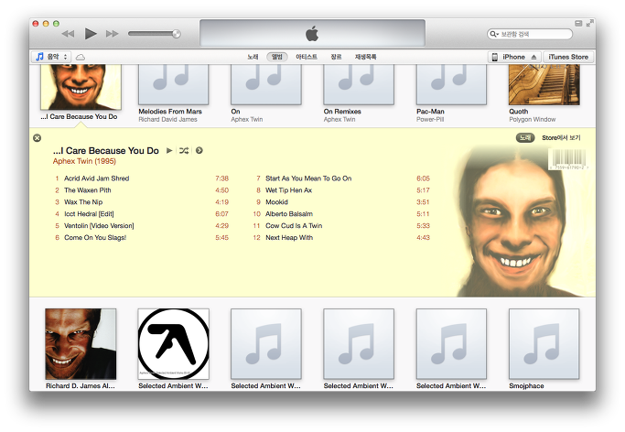Shuffle the album ...I Care Because You Do
The image size is (625, 432).
click(184, 151)
